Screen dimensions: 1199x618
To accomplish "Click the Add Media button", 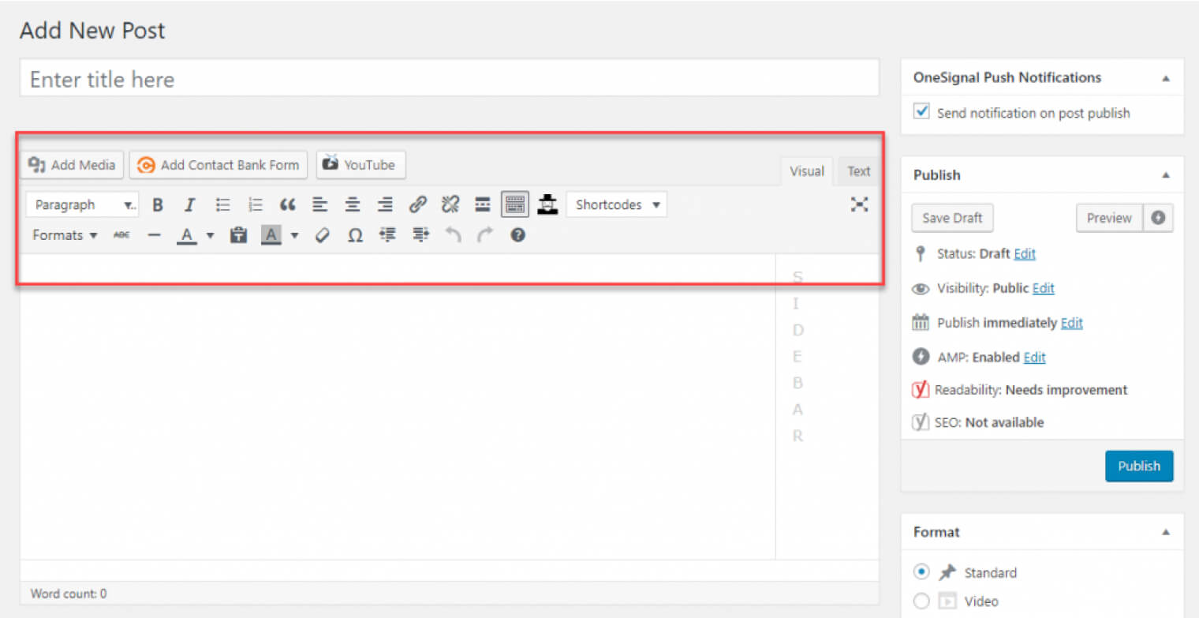I will (x=72, y=165).
